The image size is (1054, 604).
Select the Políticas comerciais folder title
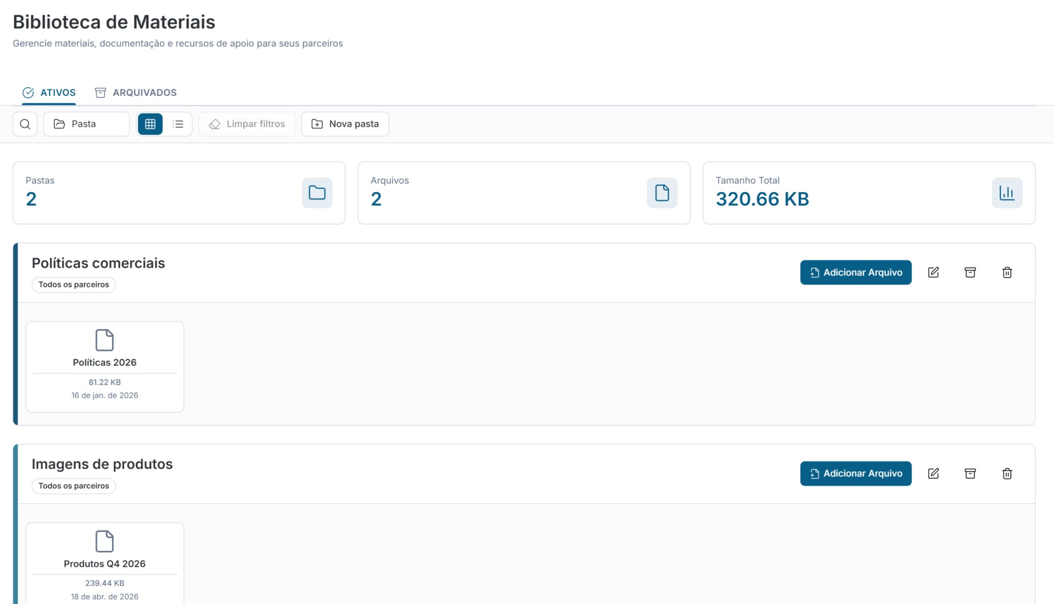(98, 263)
